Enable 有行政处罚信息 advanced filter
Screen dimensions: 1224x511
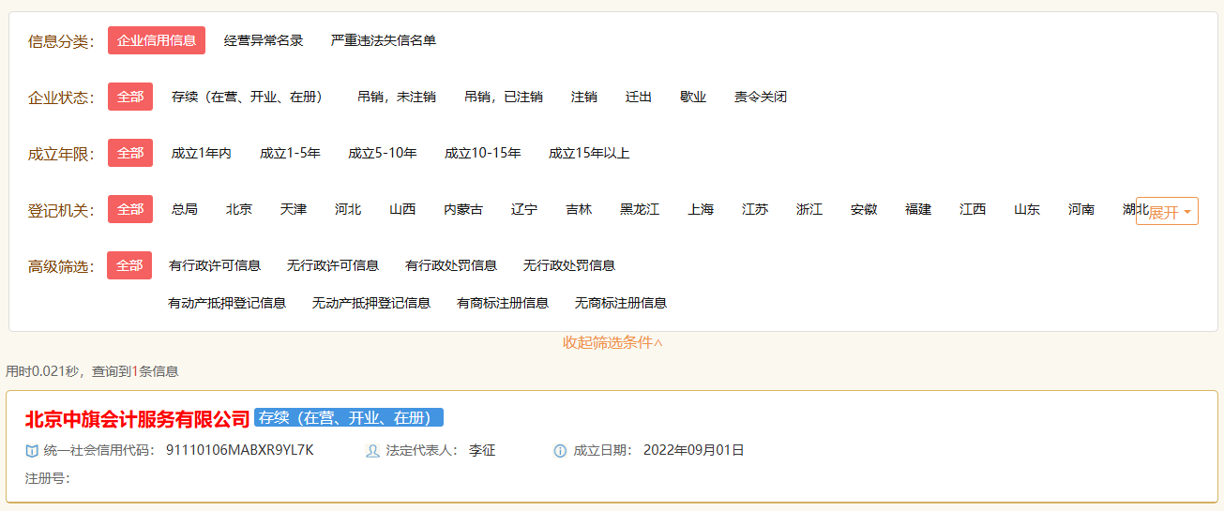tap(451, 265)
